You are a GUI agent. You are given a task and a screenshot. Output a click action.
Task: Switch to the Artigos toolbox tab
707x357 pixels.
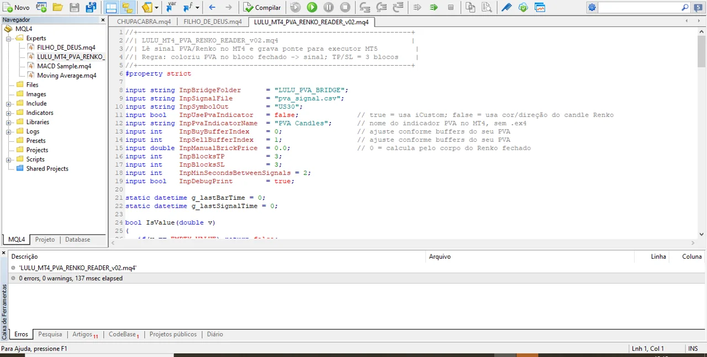(84, 334)
